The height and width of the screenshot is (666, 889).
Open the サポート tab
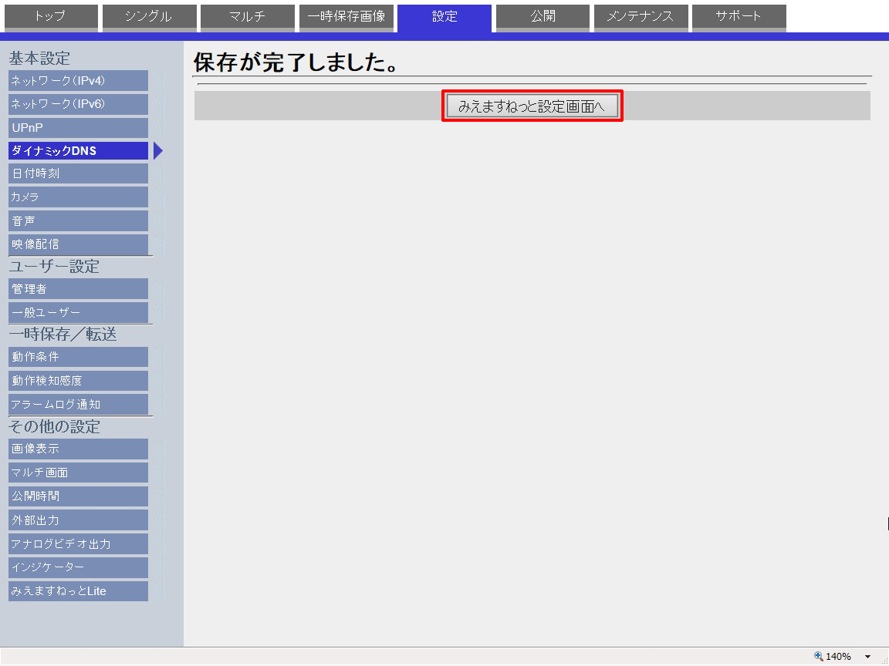(x=739, y=16)
